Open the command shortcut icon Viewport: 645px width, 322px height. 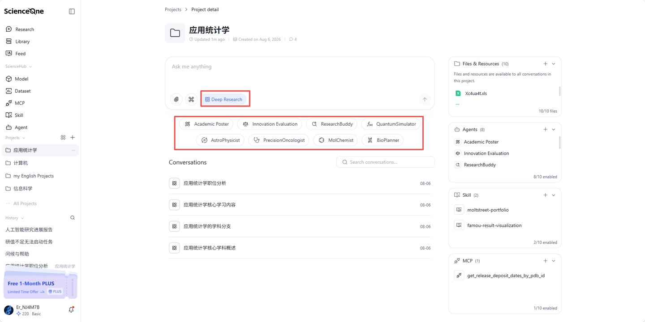pos(191,99)
